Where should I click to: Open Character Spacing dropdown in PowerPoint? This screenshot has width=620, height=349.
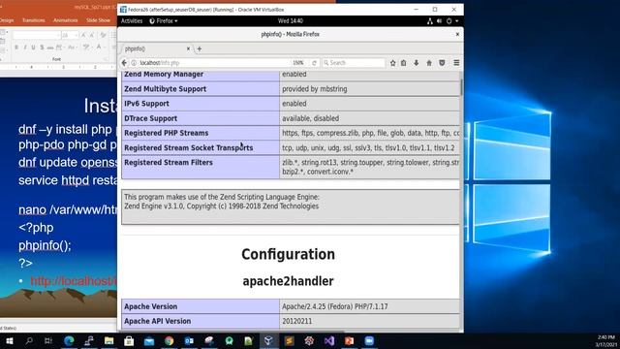click(60, 48)
